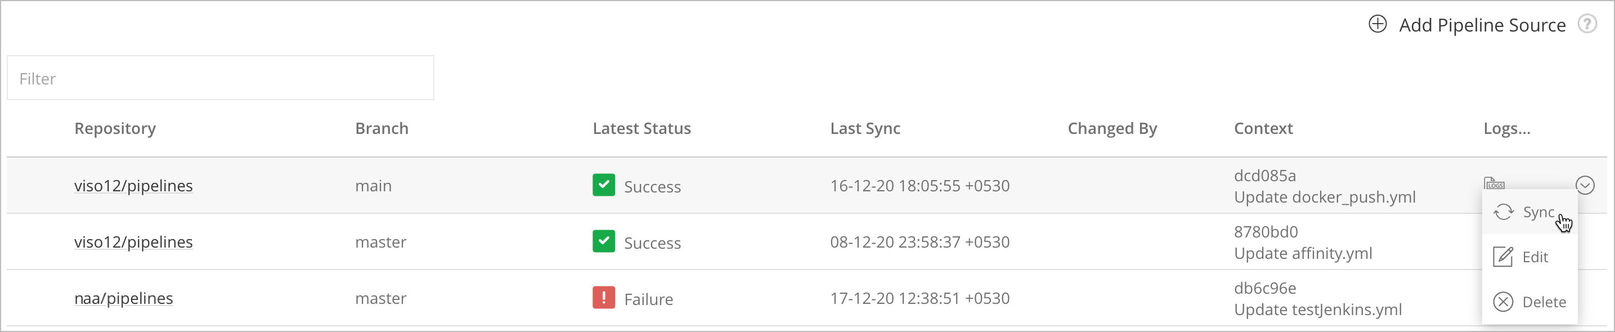Click the Add Pipeline Source button

point(1482,25)
